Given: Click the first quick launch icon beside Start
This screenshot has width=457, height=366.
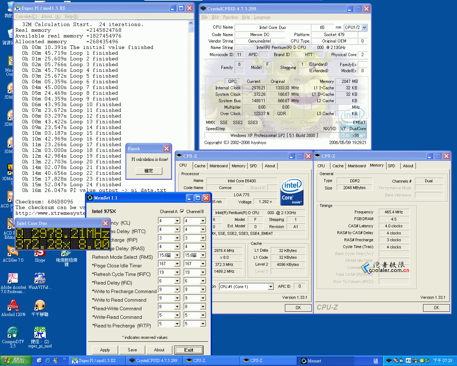Looking at the screenshot, I should pyautogui.click(x=39, y=361).
